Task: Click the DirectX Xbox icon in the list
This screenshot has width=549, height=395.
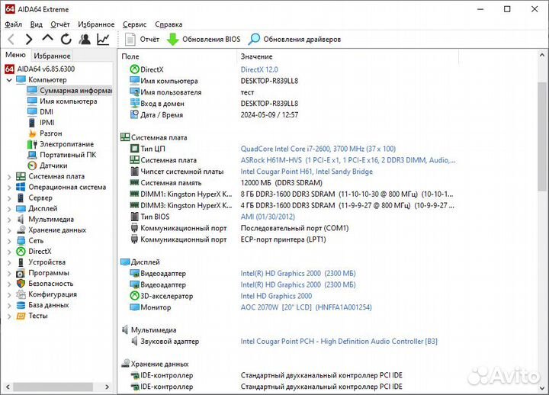Action: click(x=134, y=69)
